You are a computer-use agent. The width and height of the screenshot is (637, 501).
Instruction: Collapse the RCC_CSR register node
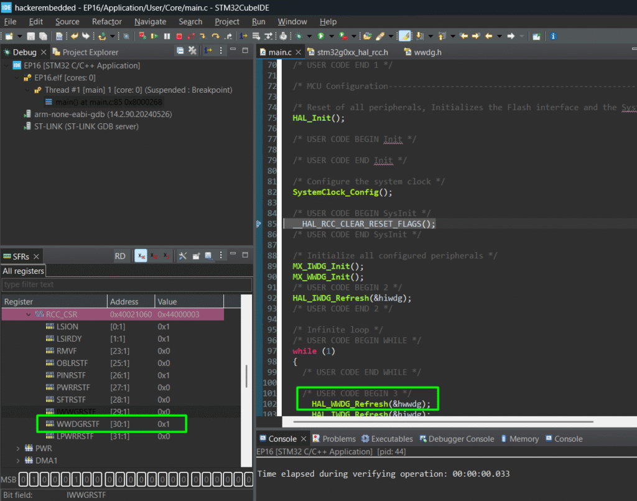tap(28, 314)
